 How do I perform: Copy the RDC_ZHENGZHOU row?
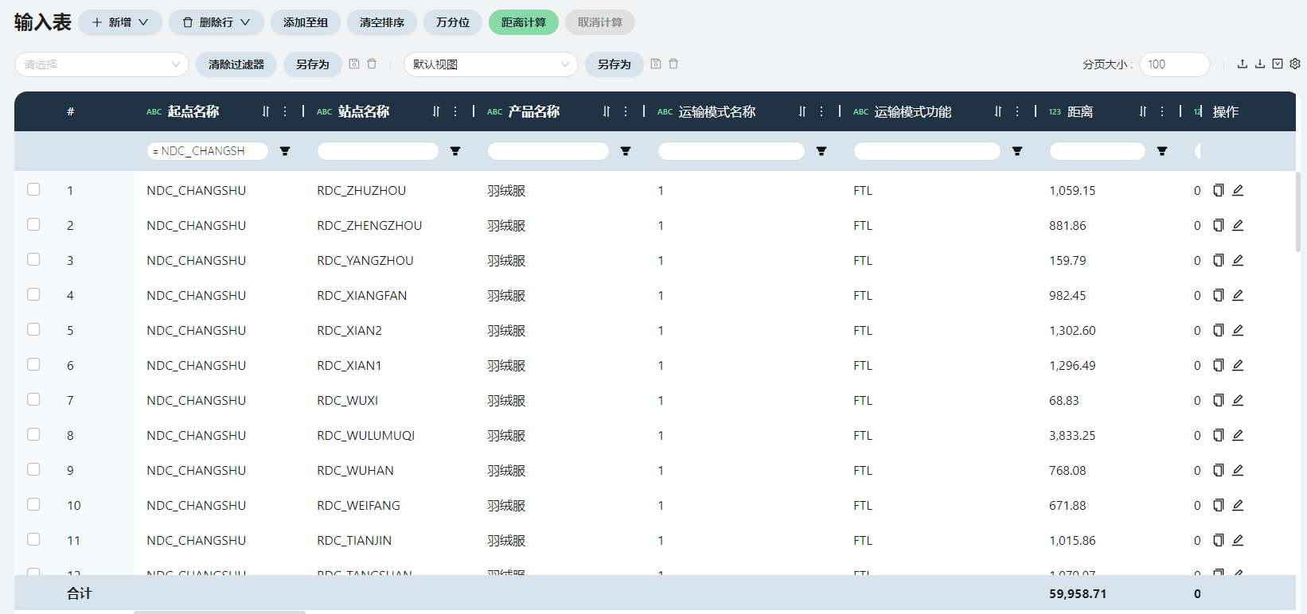[1218, 225]
